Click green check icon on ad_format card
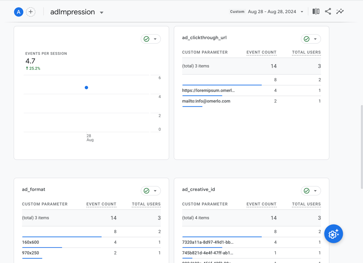 (x=146, y=191)
